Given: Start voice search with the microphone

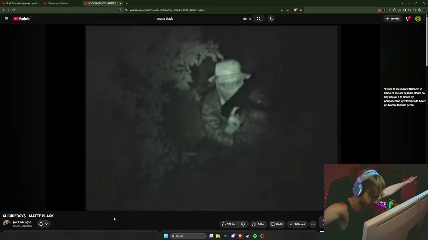Looking at the screenshot, I should coord(271,19).
